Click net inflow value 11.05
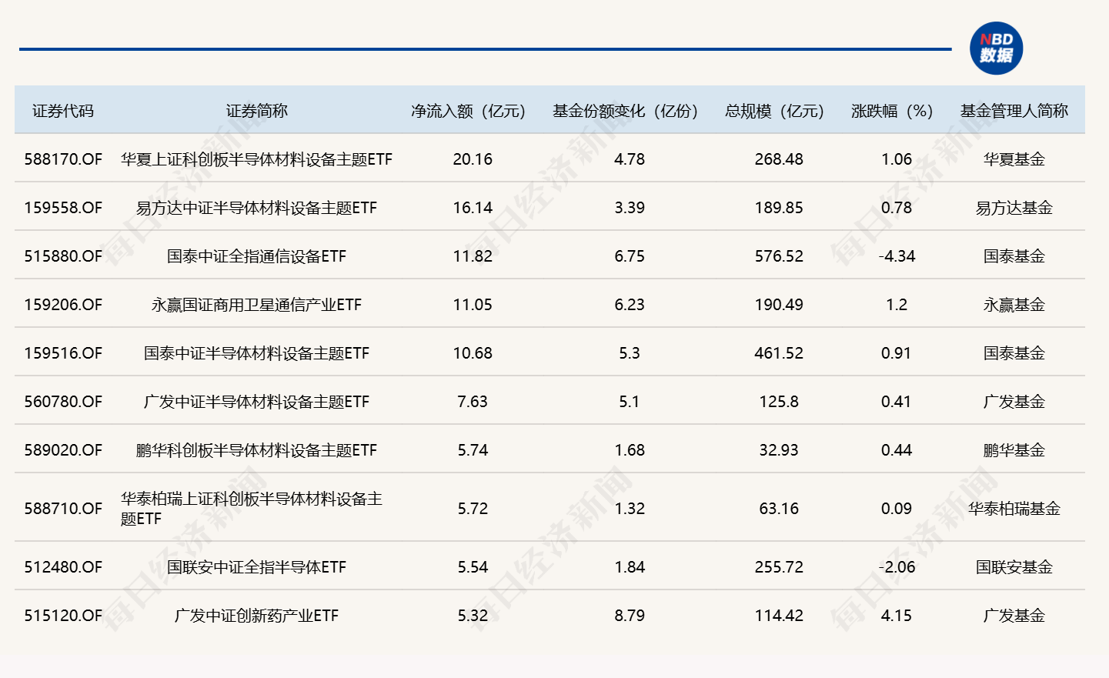The width and height of the screenshot is (1109, 678). [x=473, y=305]
